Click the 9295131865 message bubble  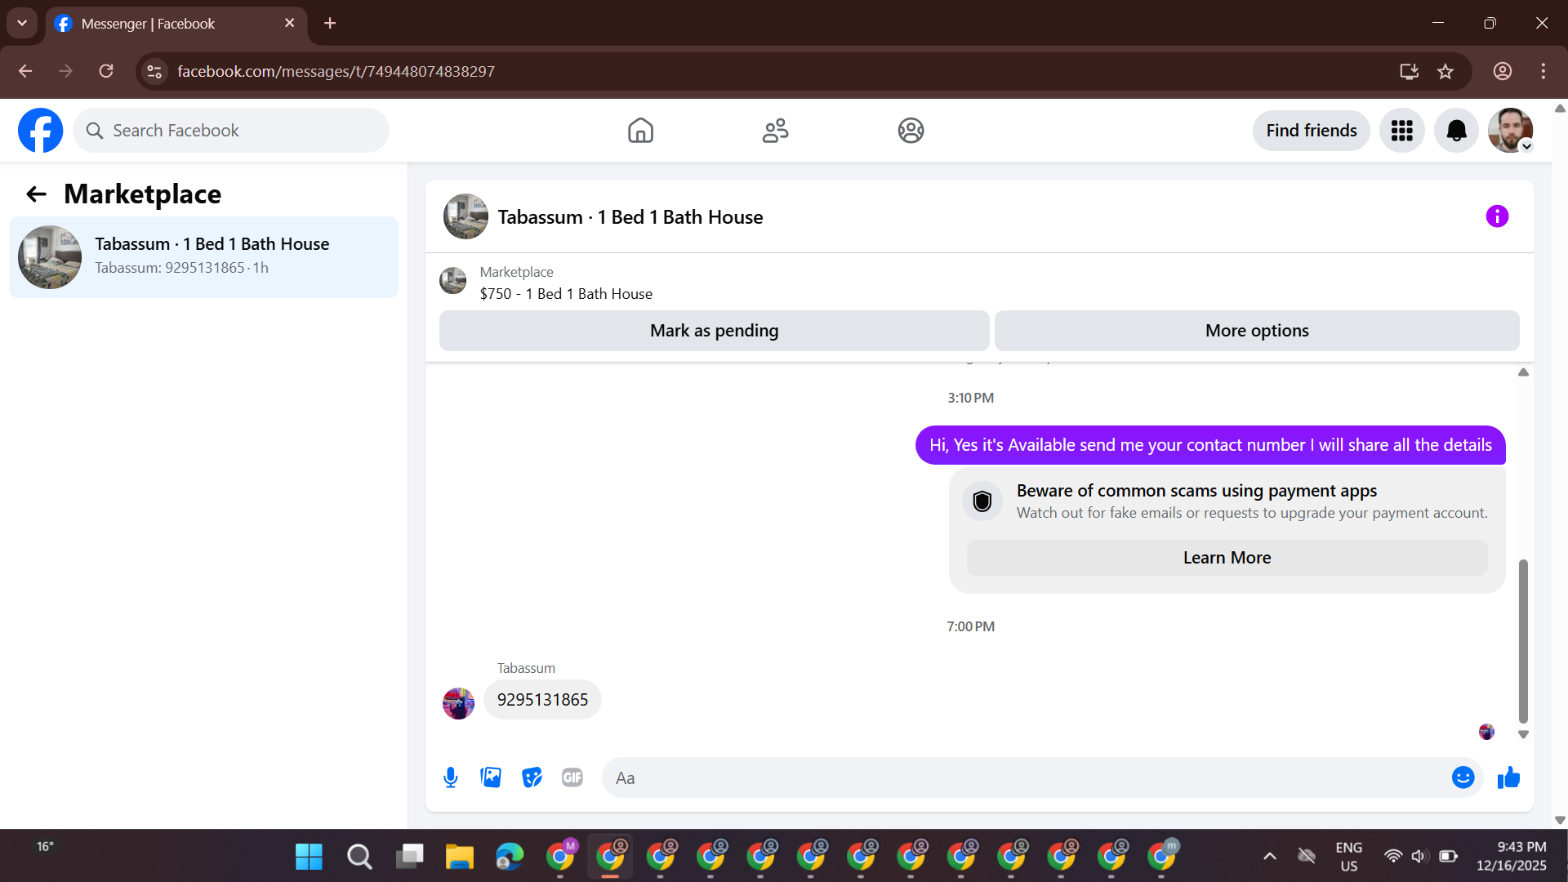(x=542, y=700)
